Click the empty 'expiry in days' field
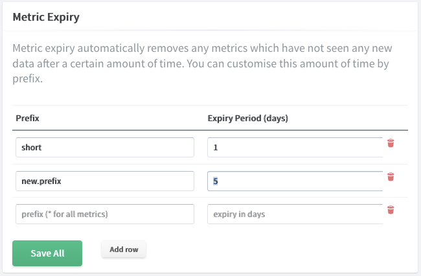This screenshot has height=276, width=421. coord(295,214)
